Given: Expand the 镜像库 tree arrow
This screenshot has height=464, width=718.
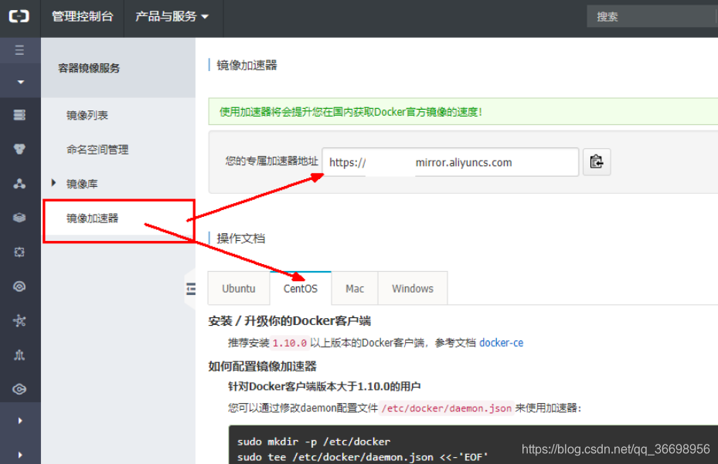Looking at the screenshot, I should click(53, 183).
